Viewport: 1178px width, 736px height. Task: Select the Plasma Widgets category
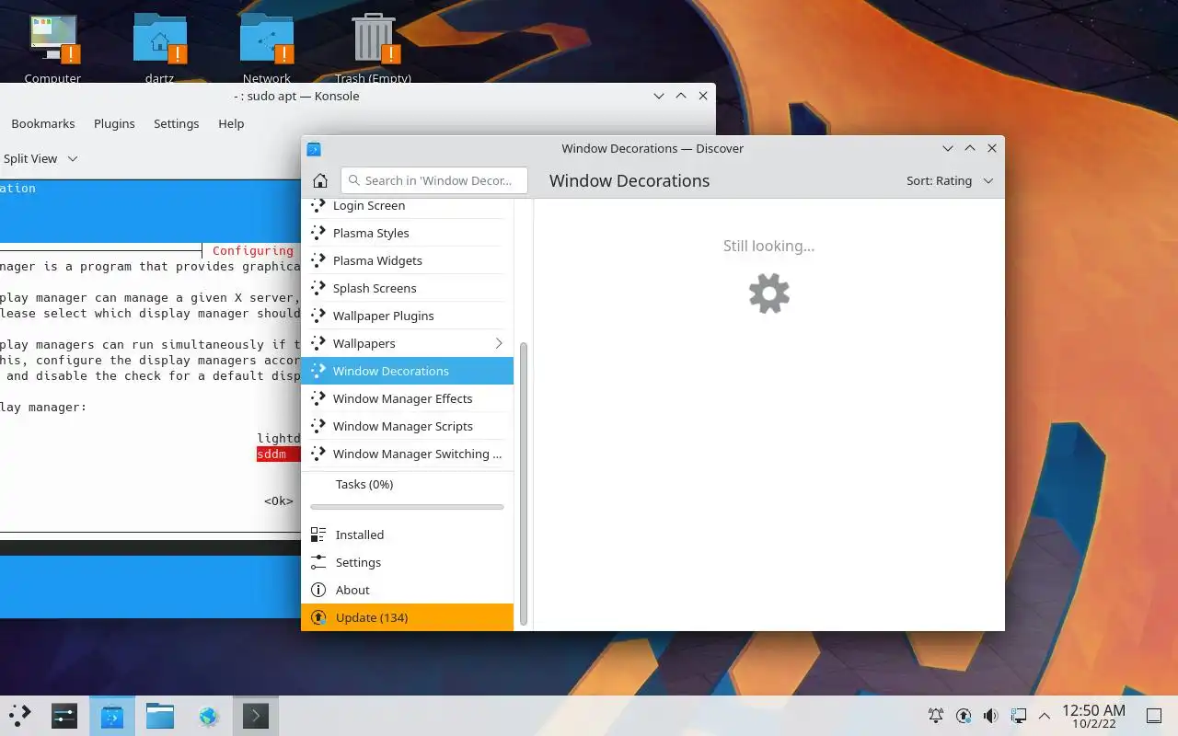click(x=407, y=260)
